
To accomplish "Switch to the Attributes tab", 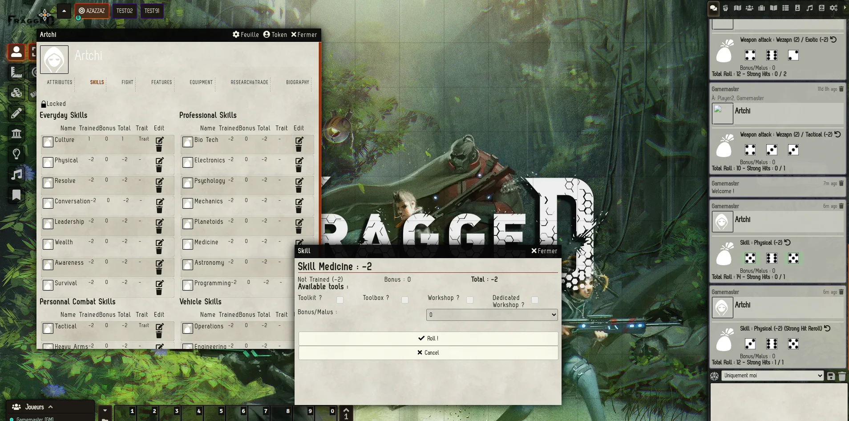I will click(60, 82).
